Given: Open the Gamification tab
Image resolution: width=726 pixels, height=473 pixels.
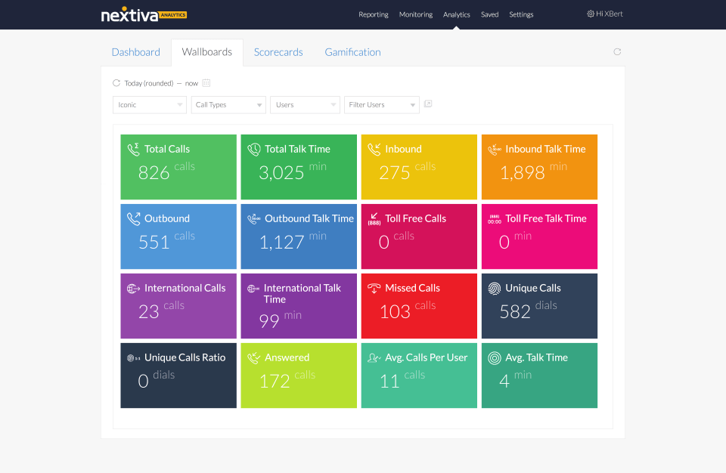Looking at the screenshot, I should coord(352,52).
